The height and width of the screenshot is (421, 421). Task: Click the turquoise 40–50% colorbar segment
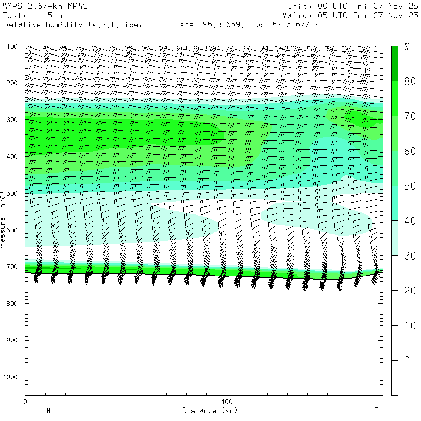[394, 203]
